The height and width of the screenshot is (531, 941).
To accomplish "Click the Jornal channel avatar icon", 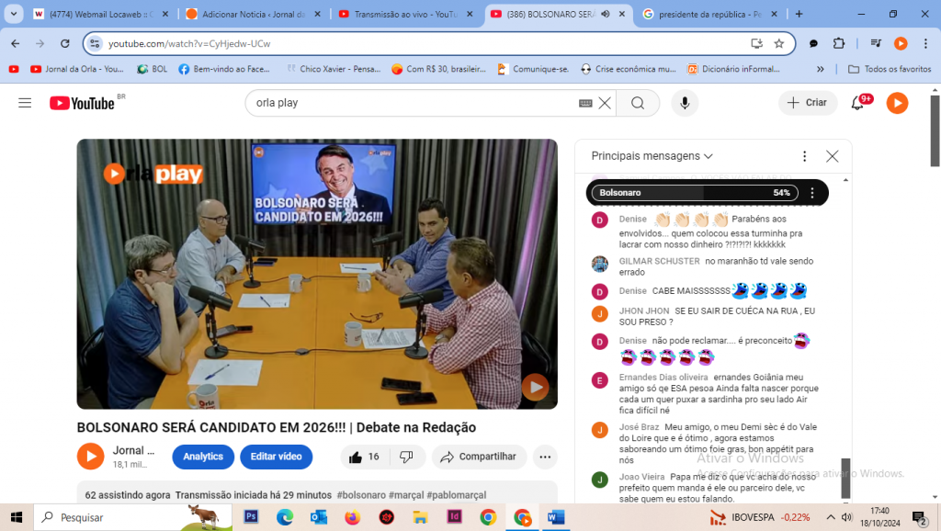I will [91, 457].
